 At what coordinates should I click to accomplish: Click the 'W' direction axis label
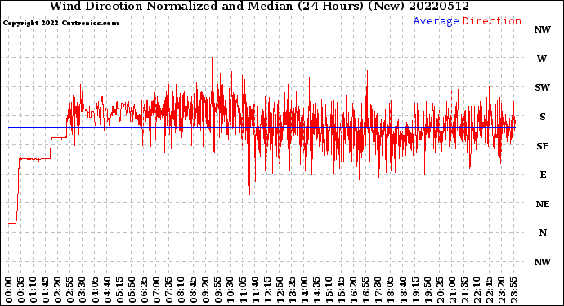542,59
